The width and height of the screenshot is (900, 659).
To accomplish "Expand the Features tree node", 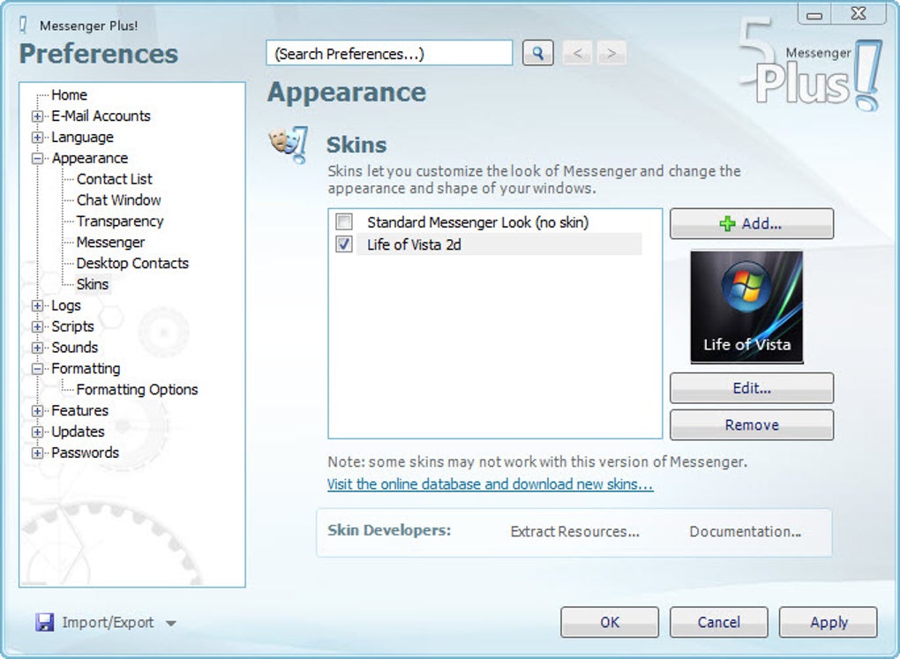I will (x=37, y=411).
